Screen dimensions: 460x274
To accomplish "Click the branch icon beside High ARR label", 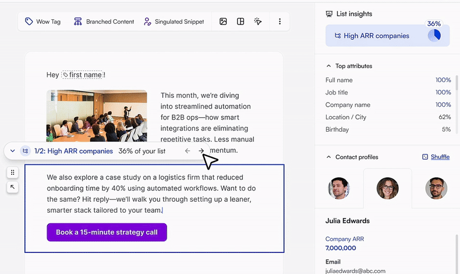I will coord(26,151).
